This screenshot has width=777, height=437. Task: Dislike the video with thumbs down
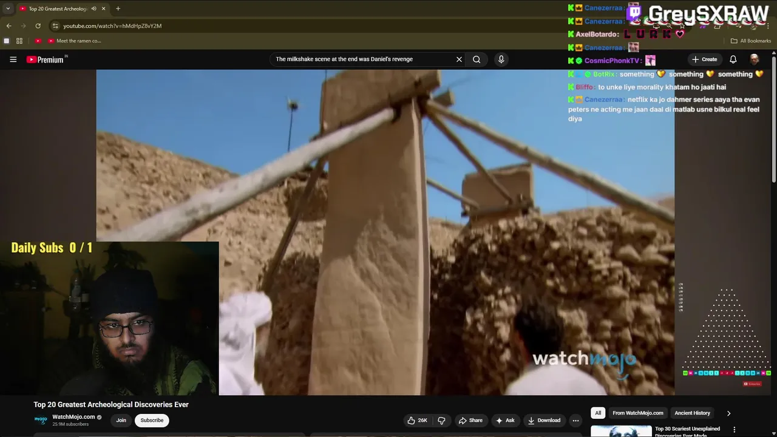pyautogui.click(x=441, y=420)
